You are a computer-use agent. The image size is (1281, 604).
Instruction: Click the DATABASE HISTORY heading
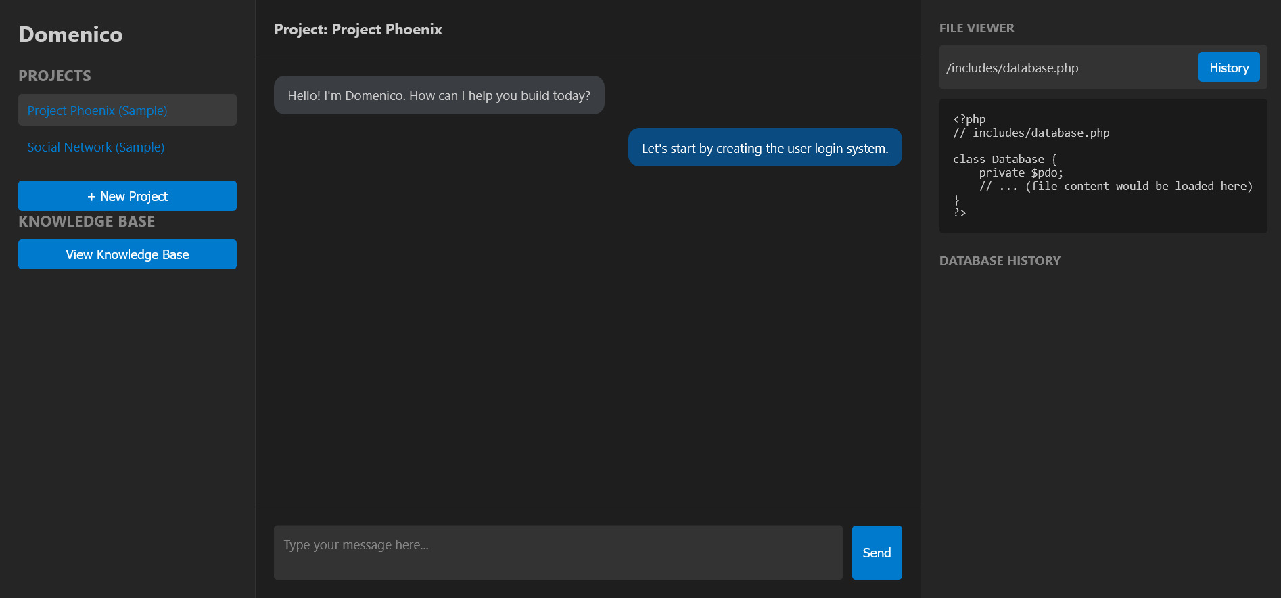(1000, 261)
